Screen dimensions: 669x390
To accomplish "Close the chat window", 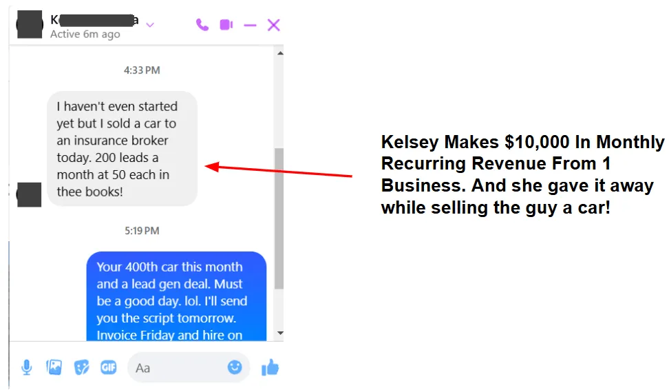I will [x=273, y=25].
